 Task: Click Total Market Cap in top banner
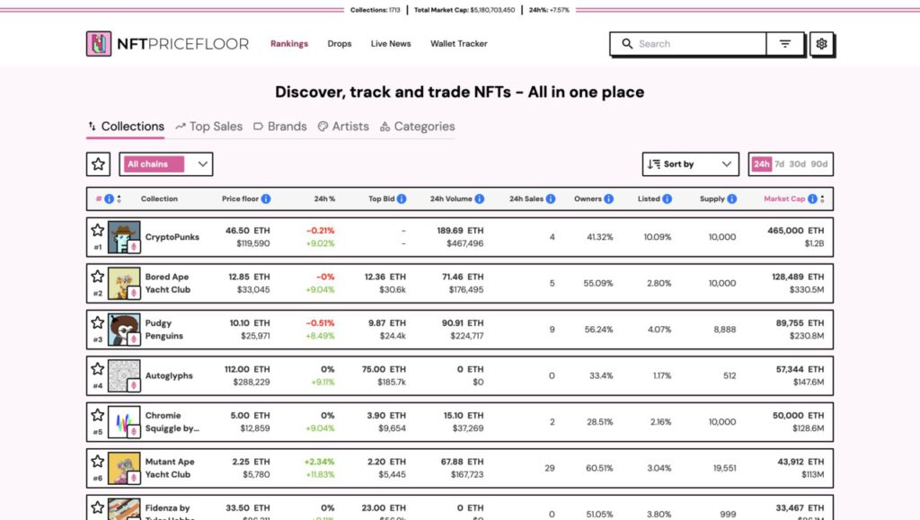(x=464, y=10)
